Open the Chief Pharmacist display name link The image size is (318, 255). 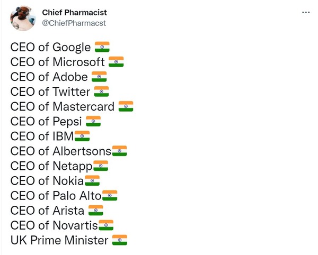click(x=74, y=13)
